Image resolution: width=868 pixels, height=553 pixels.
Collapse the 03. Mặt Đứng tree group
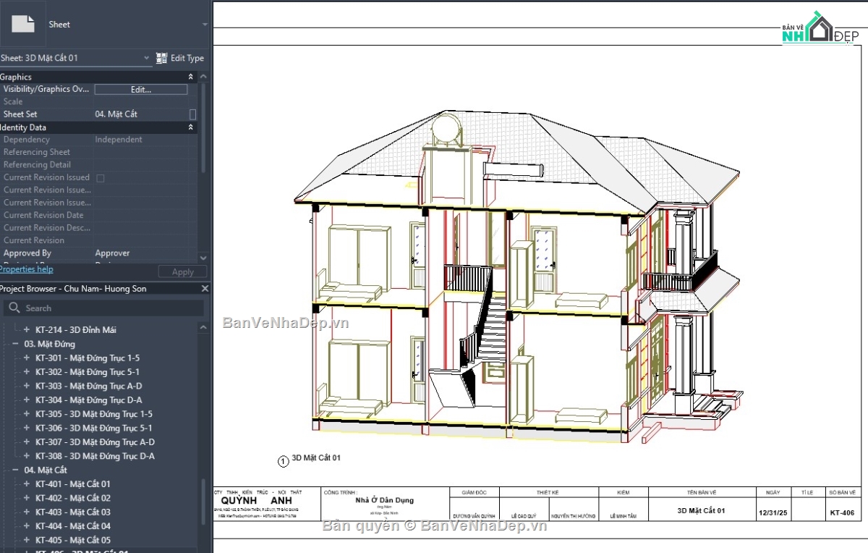15,344
